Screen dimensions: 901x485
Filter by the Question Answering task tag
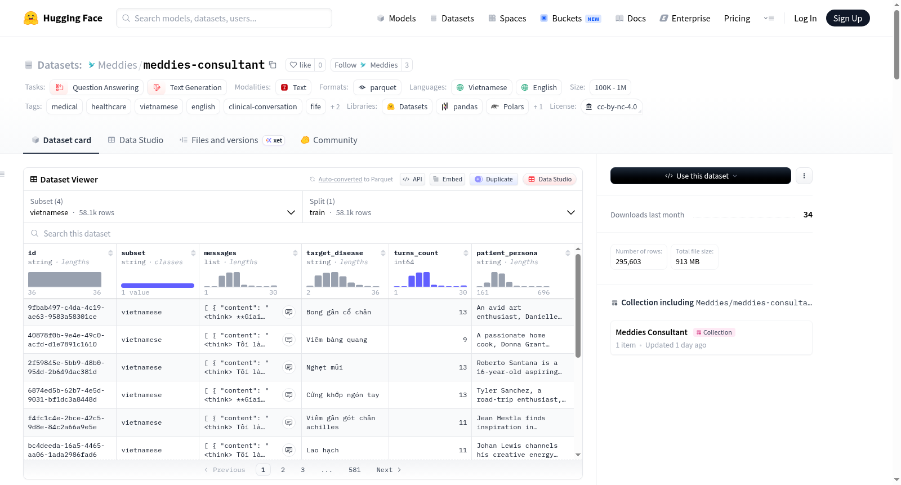click(97, 87)
